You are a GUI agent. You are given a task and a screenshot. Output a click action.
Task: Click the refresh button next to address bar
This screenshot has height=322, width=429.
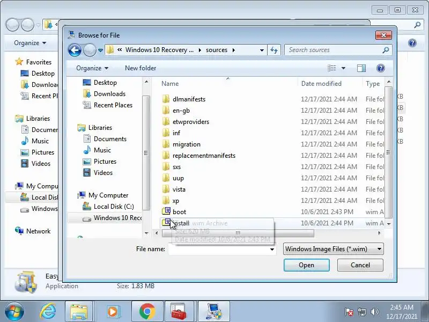coord(274,50)
